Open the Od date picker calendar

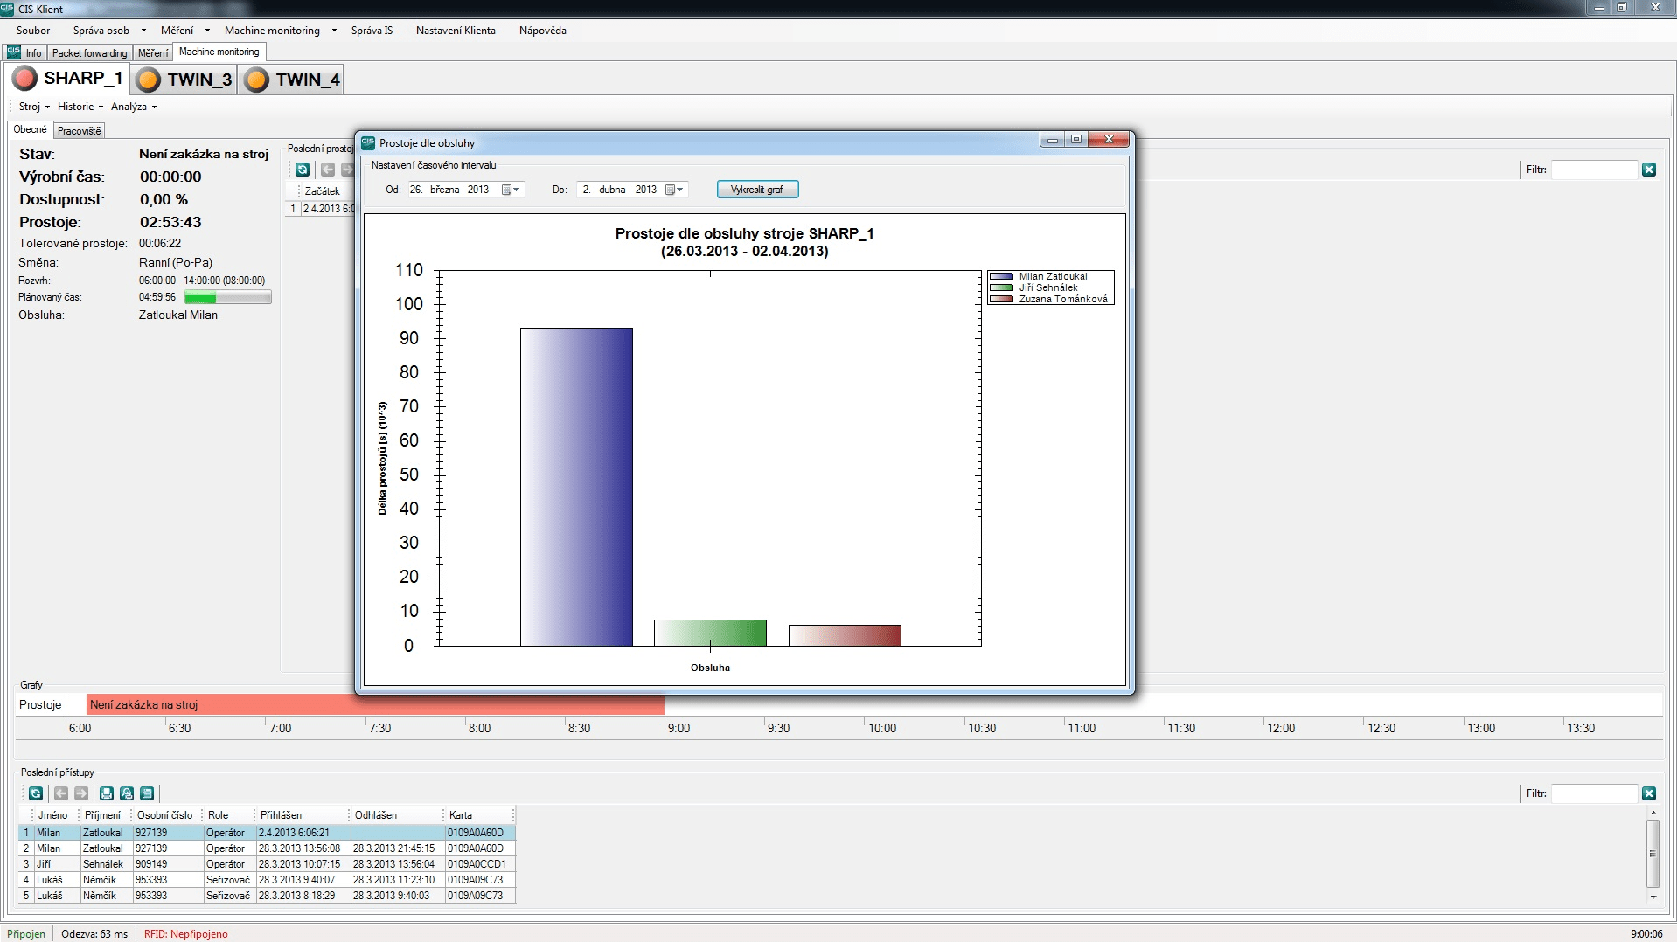click(511, 190)
